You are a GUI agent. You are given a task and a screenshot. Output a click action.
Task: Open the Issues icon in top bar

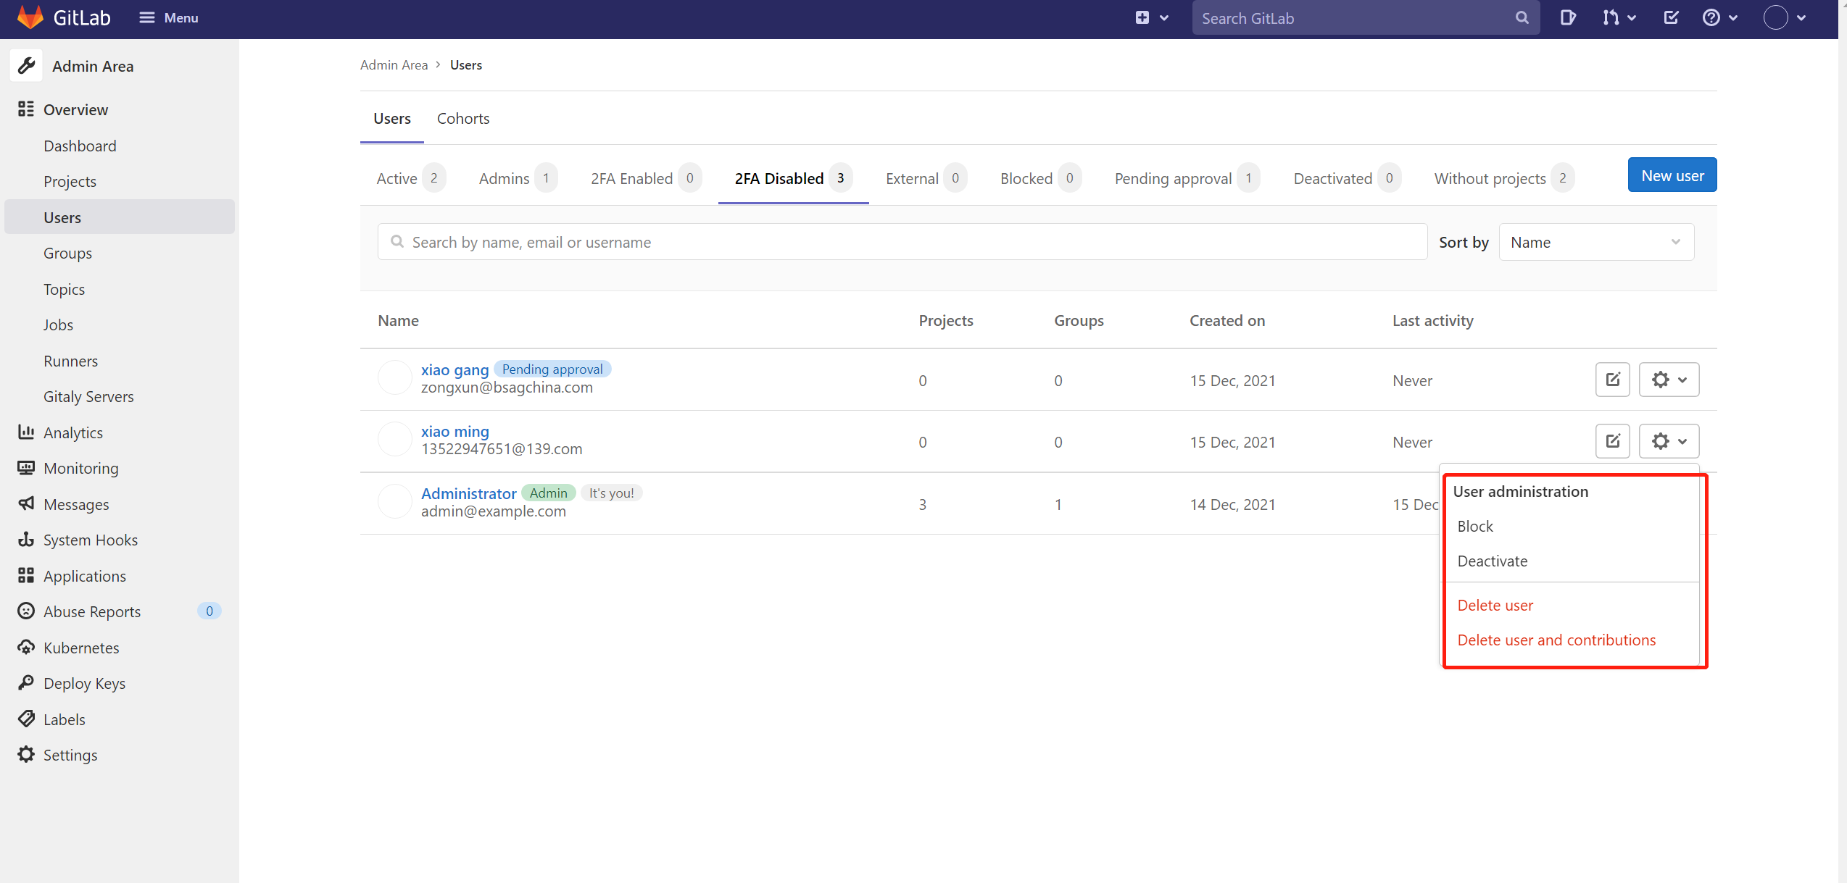pos(1567,18)
